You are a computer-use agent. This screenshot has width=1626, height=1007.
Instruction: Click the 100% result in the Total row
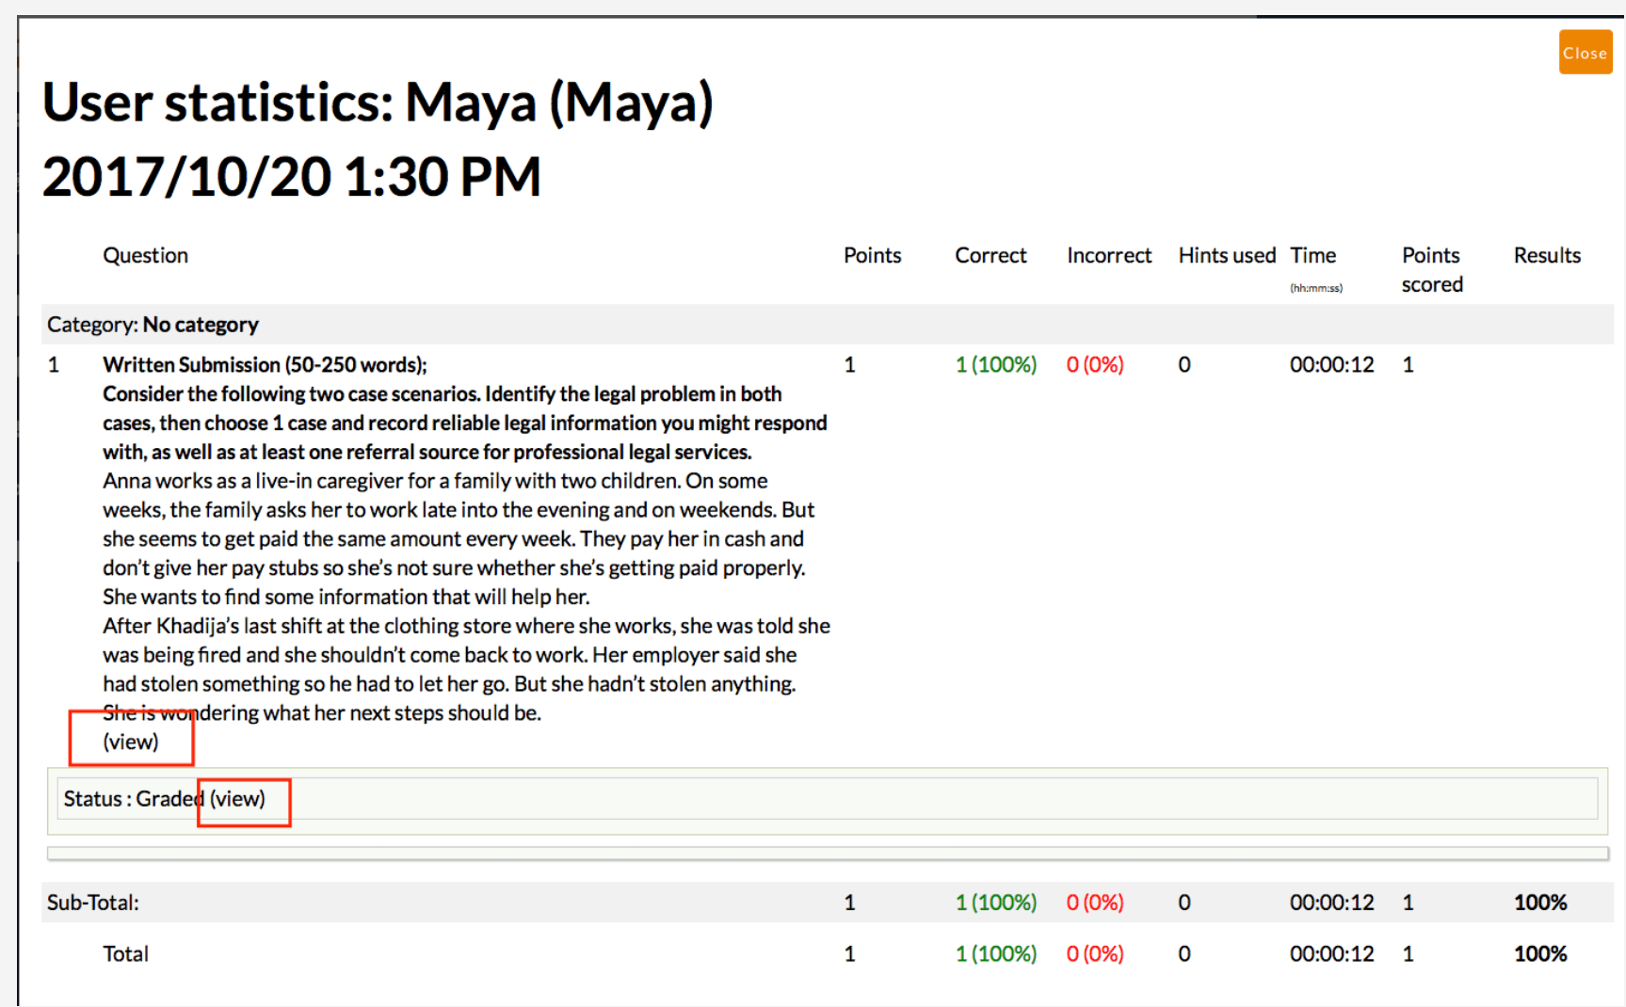1539,953
